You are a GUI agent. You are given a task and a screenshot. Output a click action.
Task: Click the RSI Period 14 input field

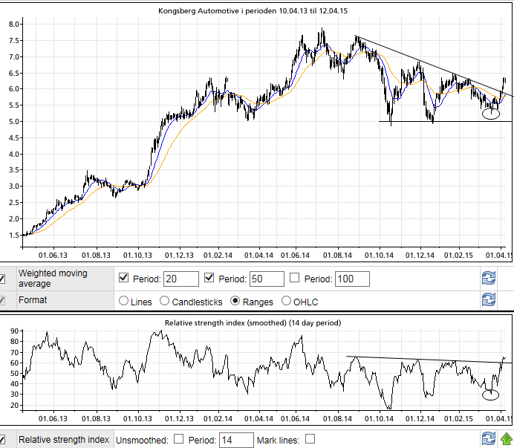(x=236, y=440)
